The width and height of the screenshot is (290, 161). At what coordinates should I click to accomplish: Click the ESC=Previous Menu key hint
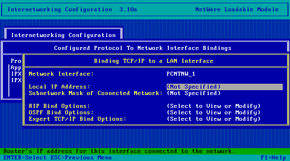click(x=81, y=158)
